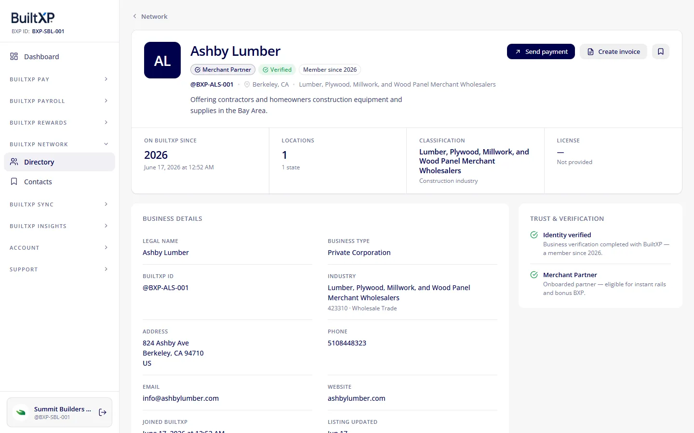Click the Directory people icon in sidebar

point(14,162)
